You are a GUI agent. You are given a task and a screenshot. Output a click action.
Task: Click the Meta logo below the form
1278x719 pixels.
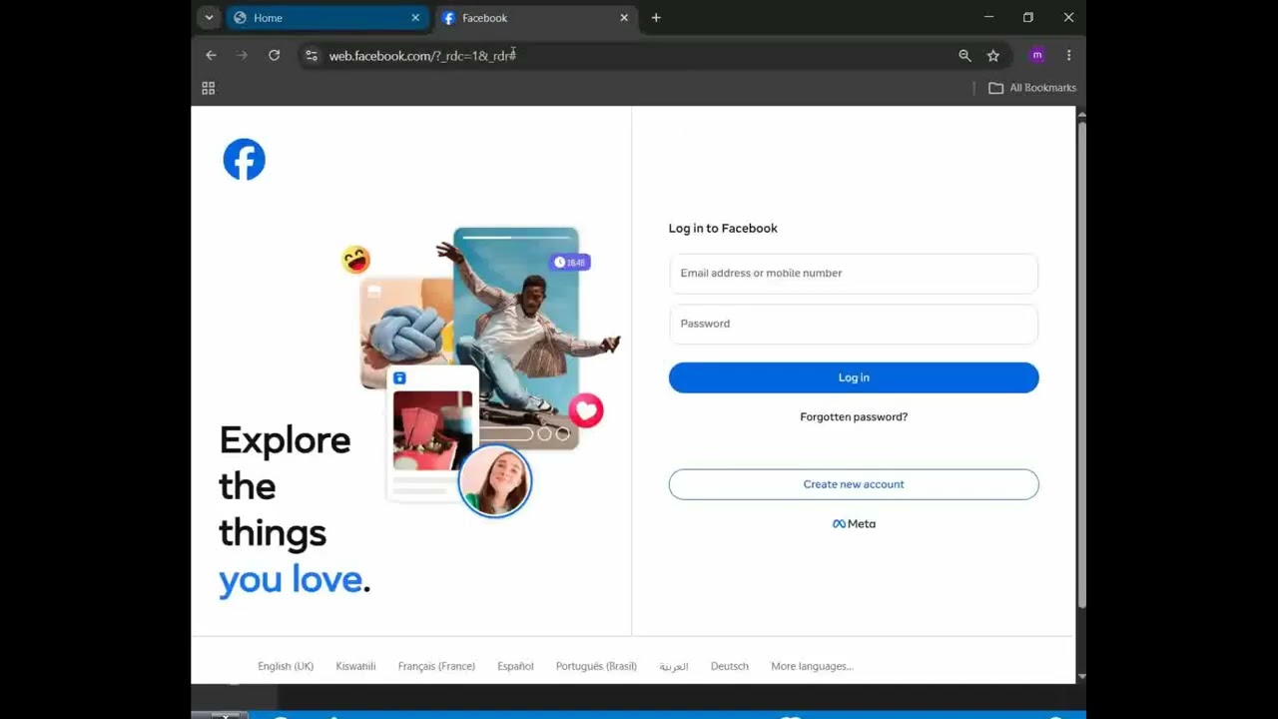click(854, 524)
